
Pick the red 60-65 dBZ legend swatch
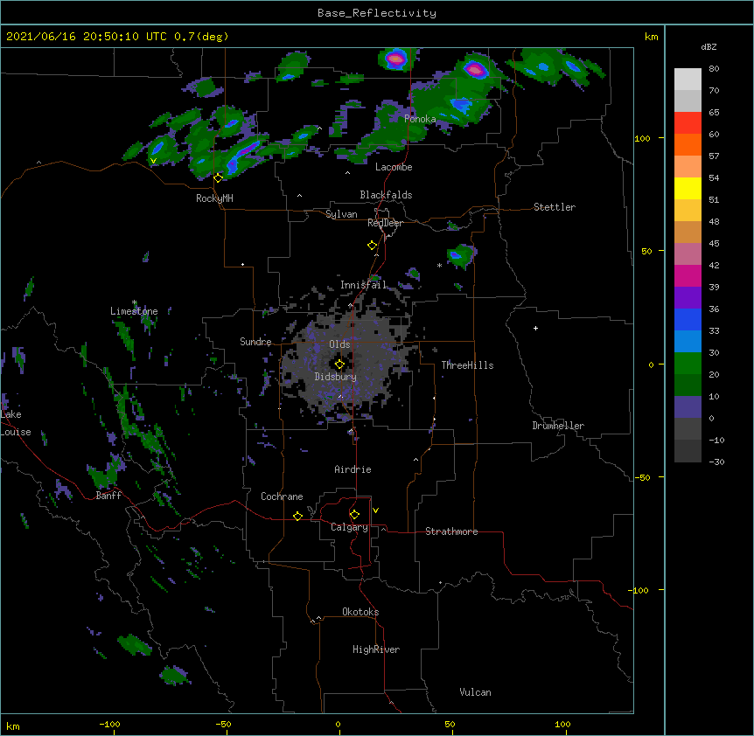click(688, 122)
